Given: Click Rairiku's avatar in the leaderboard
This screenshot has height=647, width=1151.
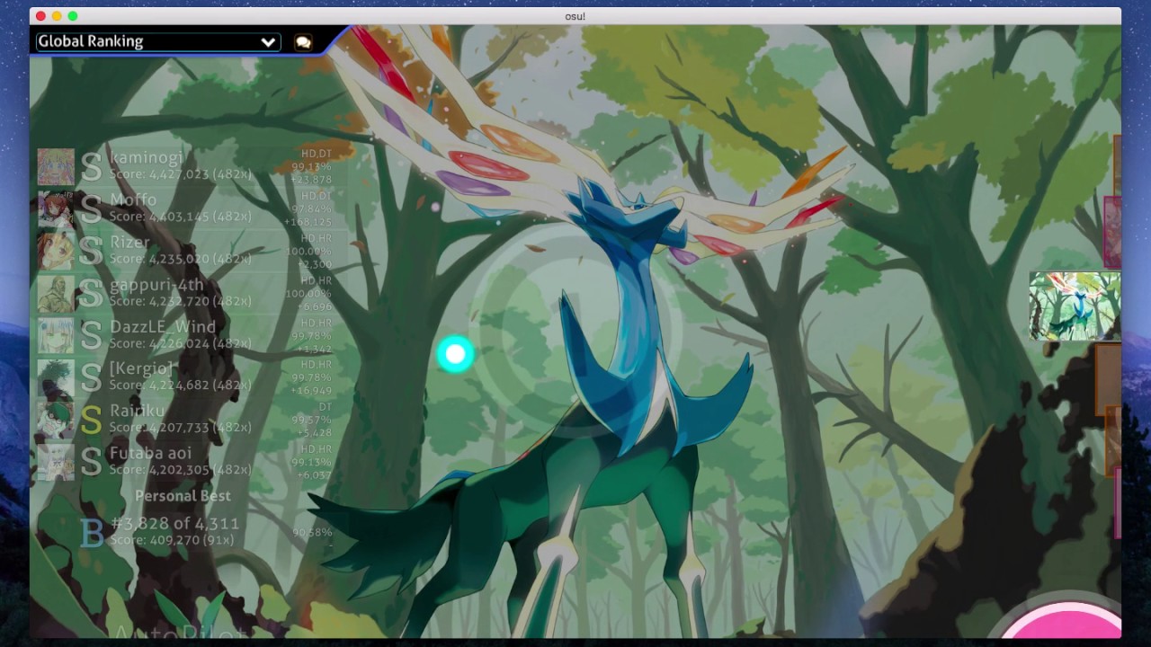Looking at the screenshot, I should 56,420.
